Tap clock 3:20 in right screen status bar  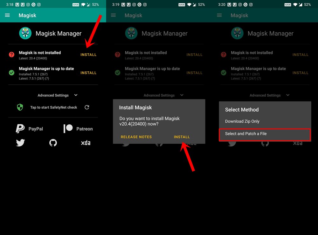coord(222,4)
